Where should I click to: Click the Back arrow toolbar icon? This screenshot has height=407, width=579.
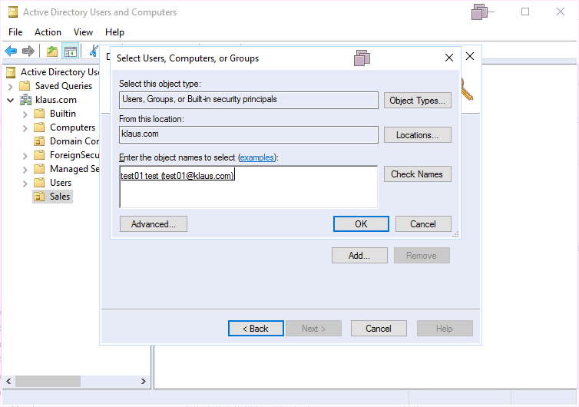pyautogui.click(x=11, y=51)
